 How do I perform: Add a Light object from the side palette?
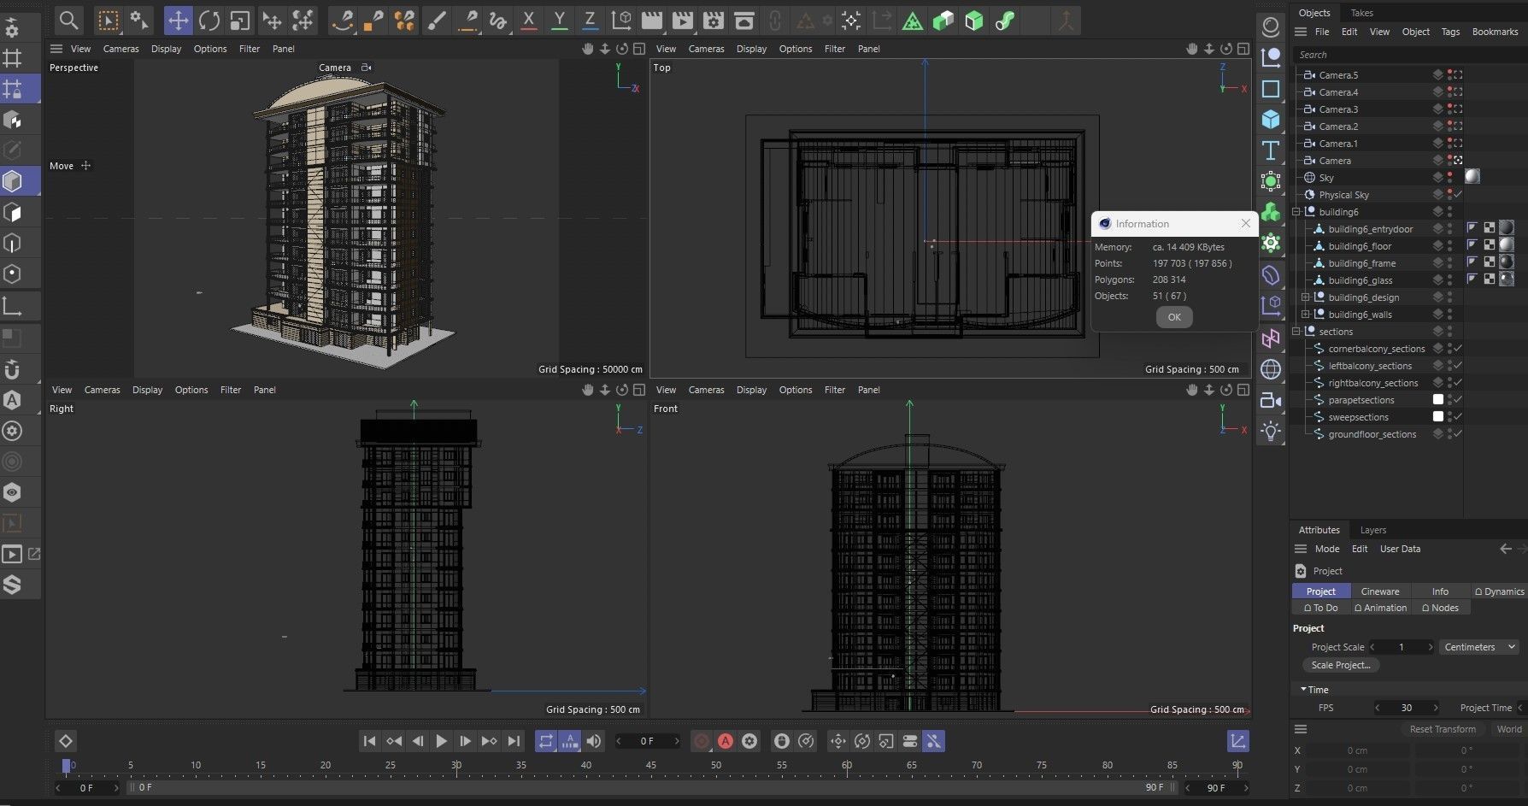click(1271, 431)
